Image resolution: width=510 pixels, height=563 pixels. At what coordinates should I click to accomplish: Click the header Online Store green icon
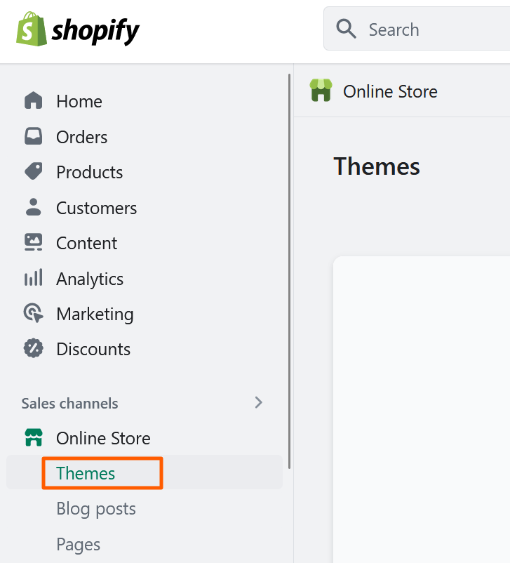click(x=321, y=91)
